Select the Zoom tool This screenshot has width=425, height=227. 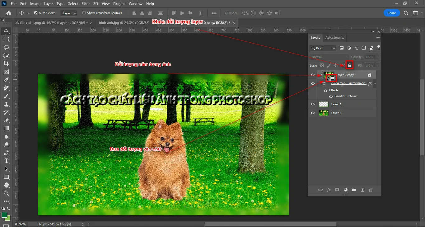[x=6, y=193]
